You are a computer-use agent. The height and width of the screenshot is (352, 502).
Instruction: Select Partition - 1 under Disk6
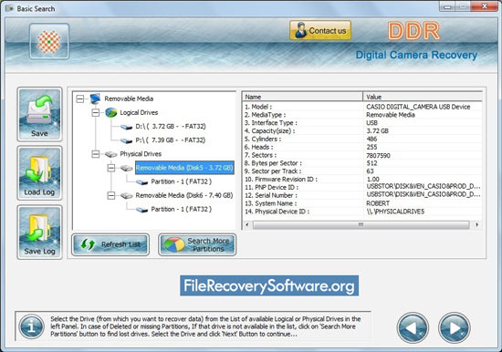tap(182, 209)
